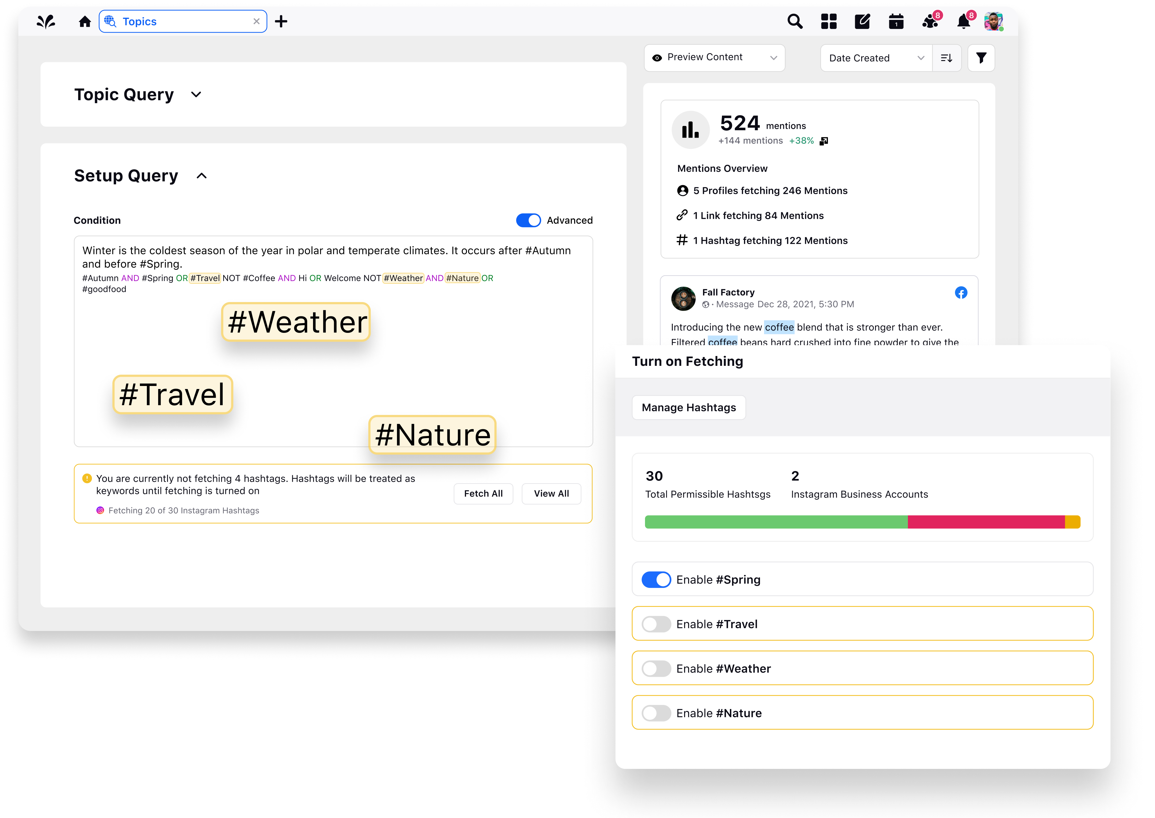Viewport: 1155px width, 818px height.
Task: Click the search magnifier icon
Action: pos(795,22)
